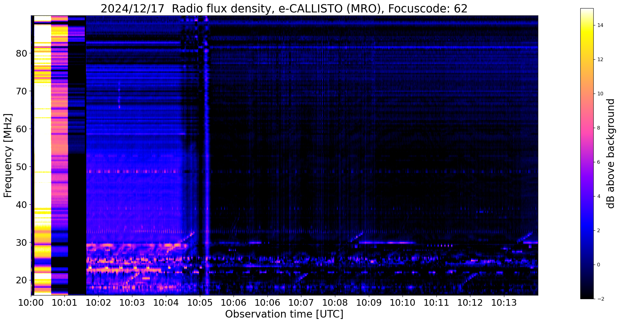Viewport: 620px width, 323px height.
Task: Click the 20 MHz frequency tick label
Action: coord(22,280)
